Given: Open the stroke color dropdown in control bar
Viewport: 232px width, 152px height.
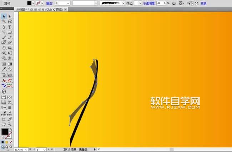Looking at the screenshot, I should point(42,3).
